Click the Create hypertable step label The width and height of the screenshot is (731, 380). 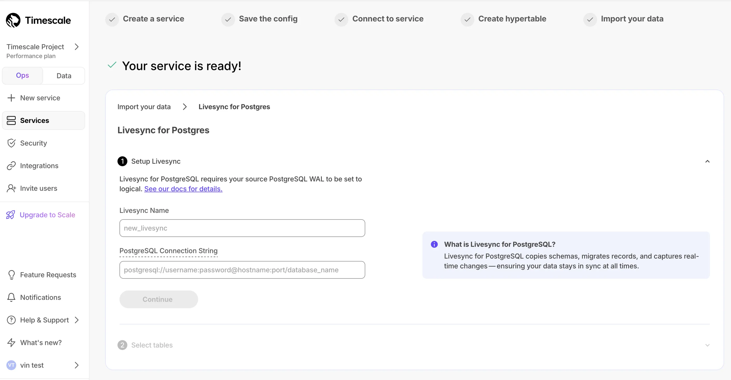(512, 19)
